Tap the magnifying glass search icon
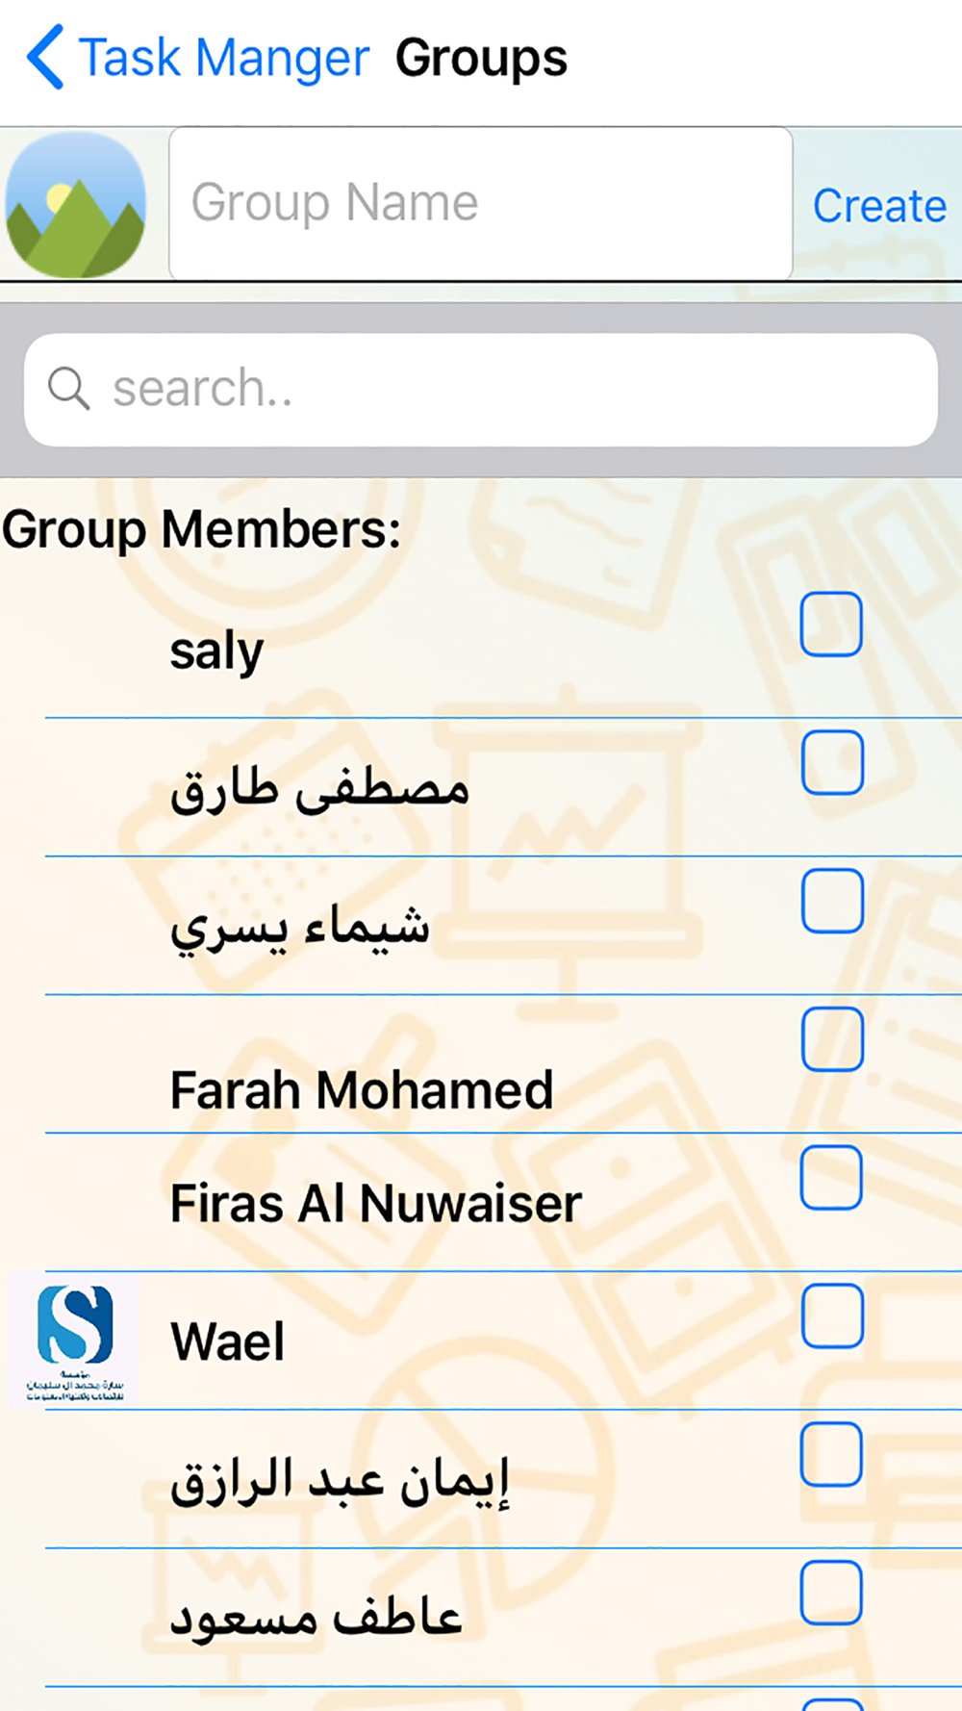Image resolution: width=962 pixels, height=1711 pixels. tap(68, 389)
